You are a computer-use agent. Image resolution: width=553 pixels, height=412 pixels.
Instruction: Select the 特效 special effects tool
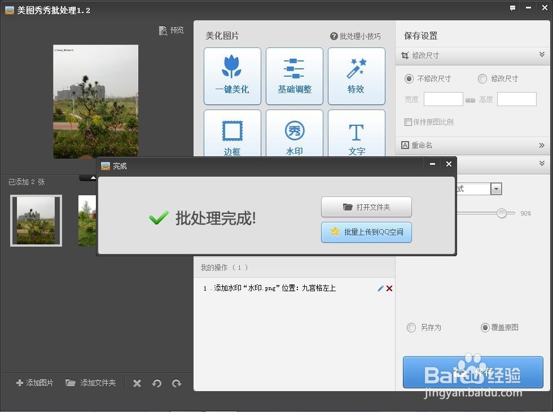[x=356, y=76]
